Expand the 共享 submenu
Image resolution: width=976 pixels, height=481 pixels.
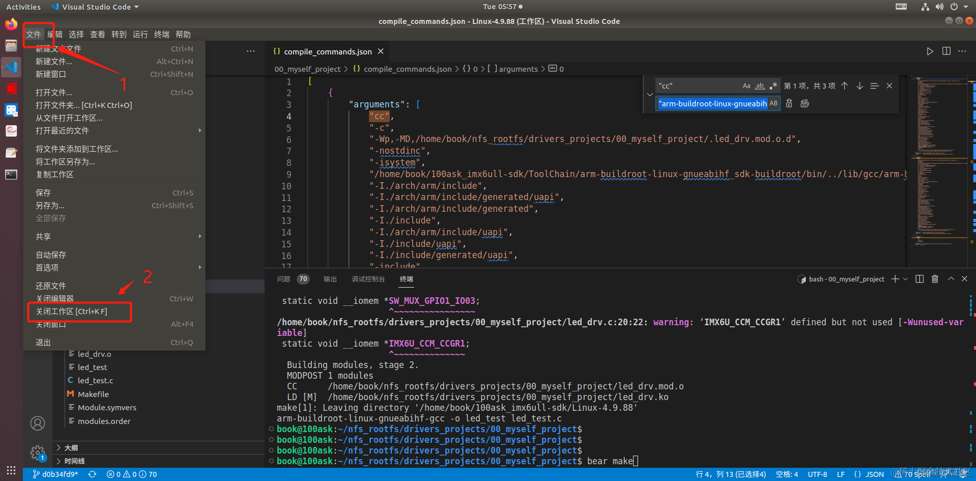click(x=114, y=237)
